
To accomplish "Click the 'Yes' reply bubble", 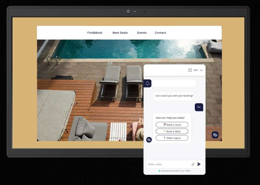I will 199,107.
